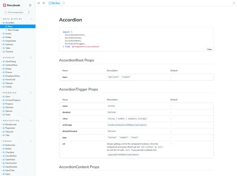Click the outline icon next to Sky Blue
The height and width of the screenshot is (176, 237).
64,3
